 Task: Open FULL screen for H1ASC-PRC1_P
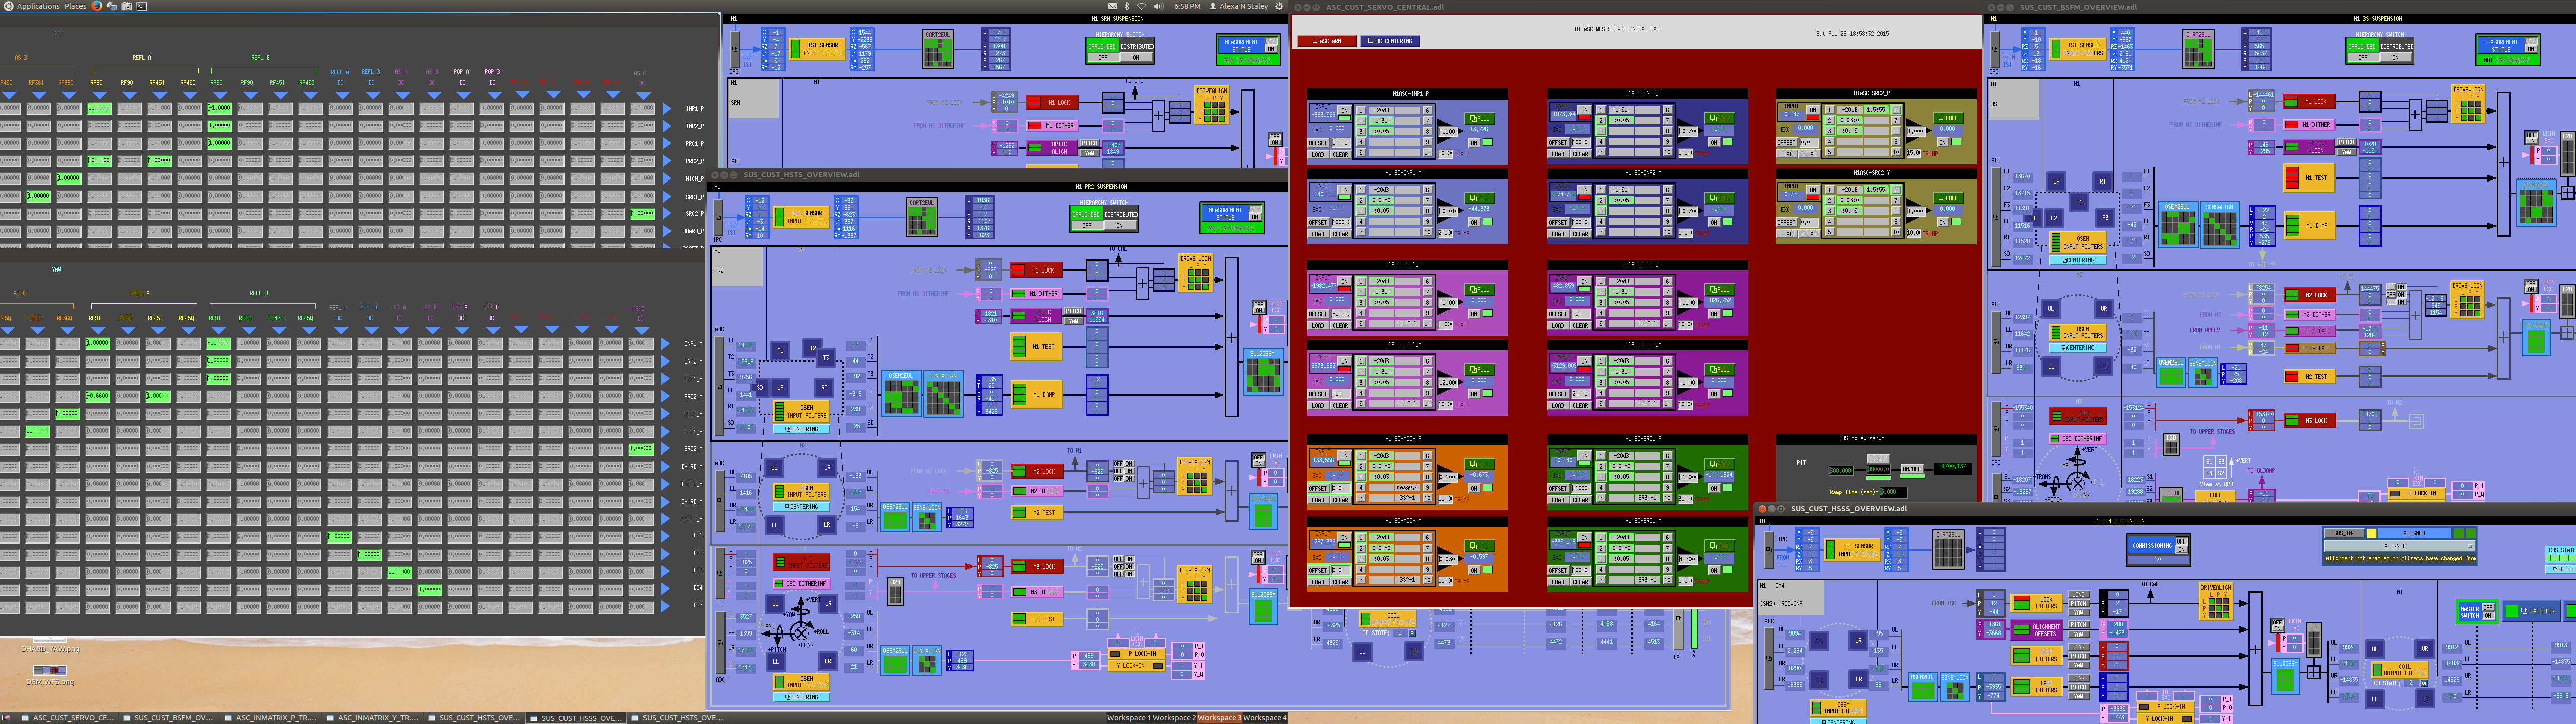pos(1479,290)
